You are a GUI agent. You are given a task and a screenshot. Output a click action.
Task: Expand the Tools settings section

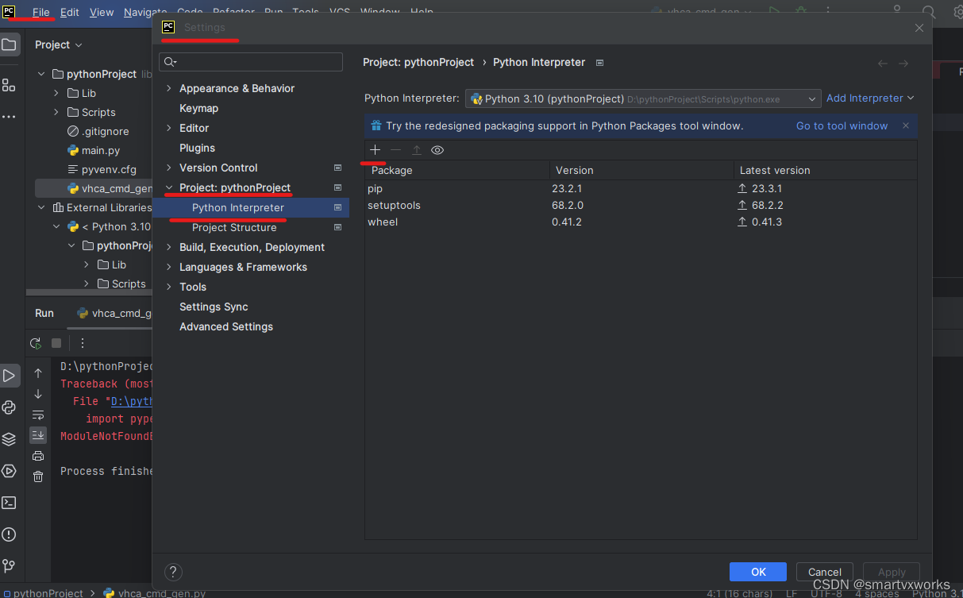pos(168,287)
